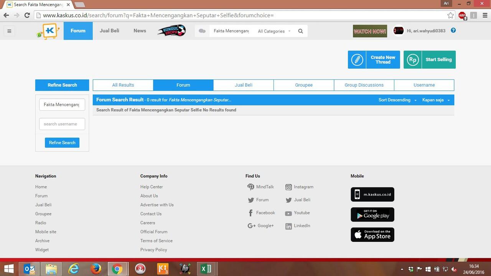
Task: Open the Privacy Policy link
Action: 153,250
